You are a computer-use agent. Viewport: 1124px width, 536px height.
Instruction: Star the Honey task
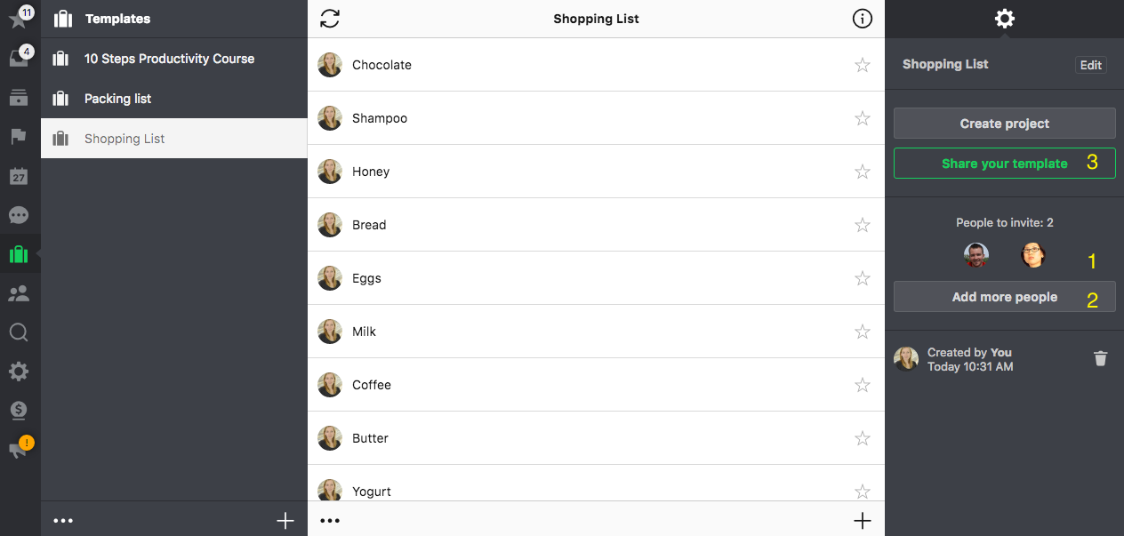click(x=862, y=172)
